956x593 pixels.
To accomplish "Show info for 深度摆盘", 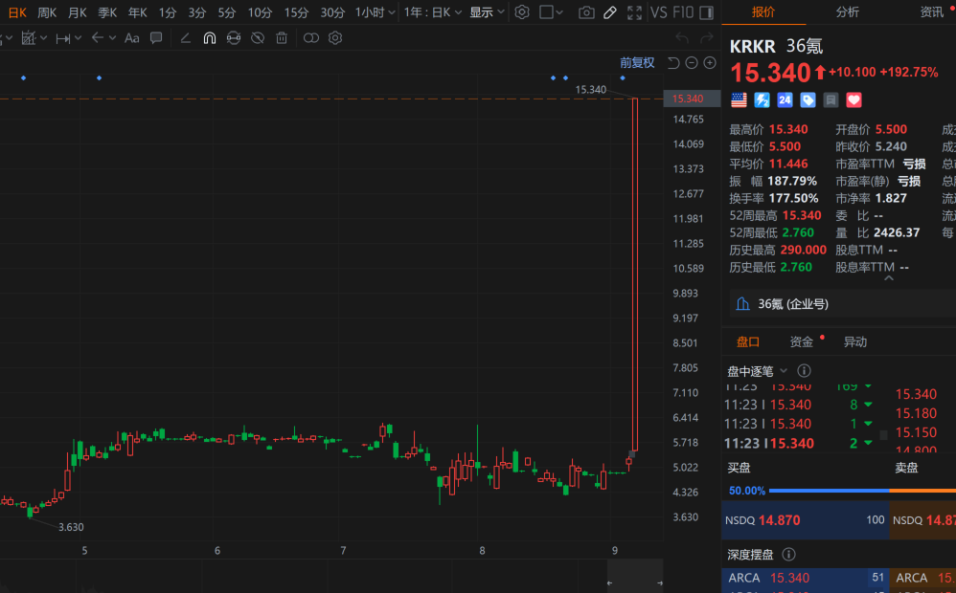I will click(788, 554).
